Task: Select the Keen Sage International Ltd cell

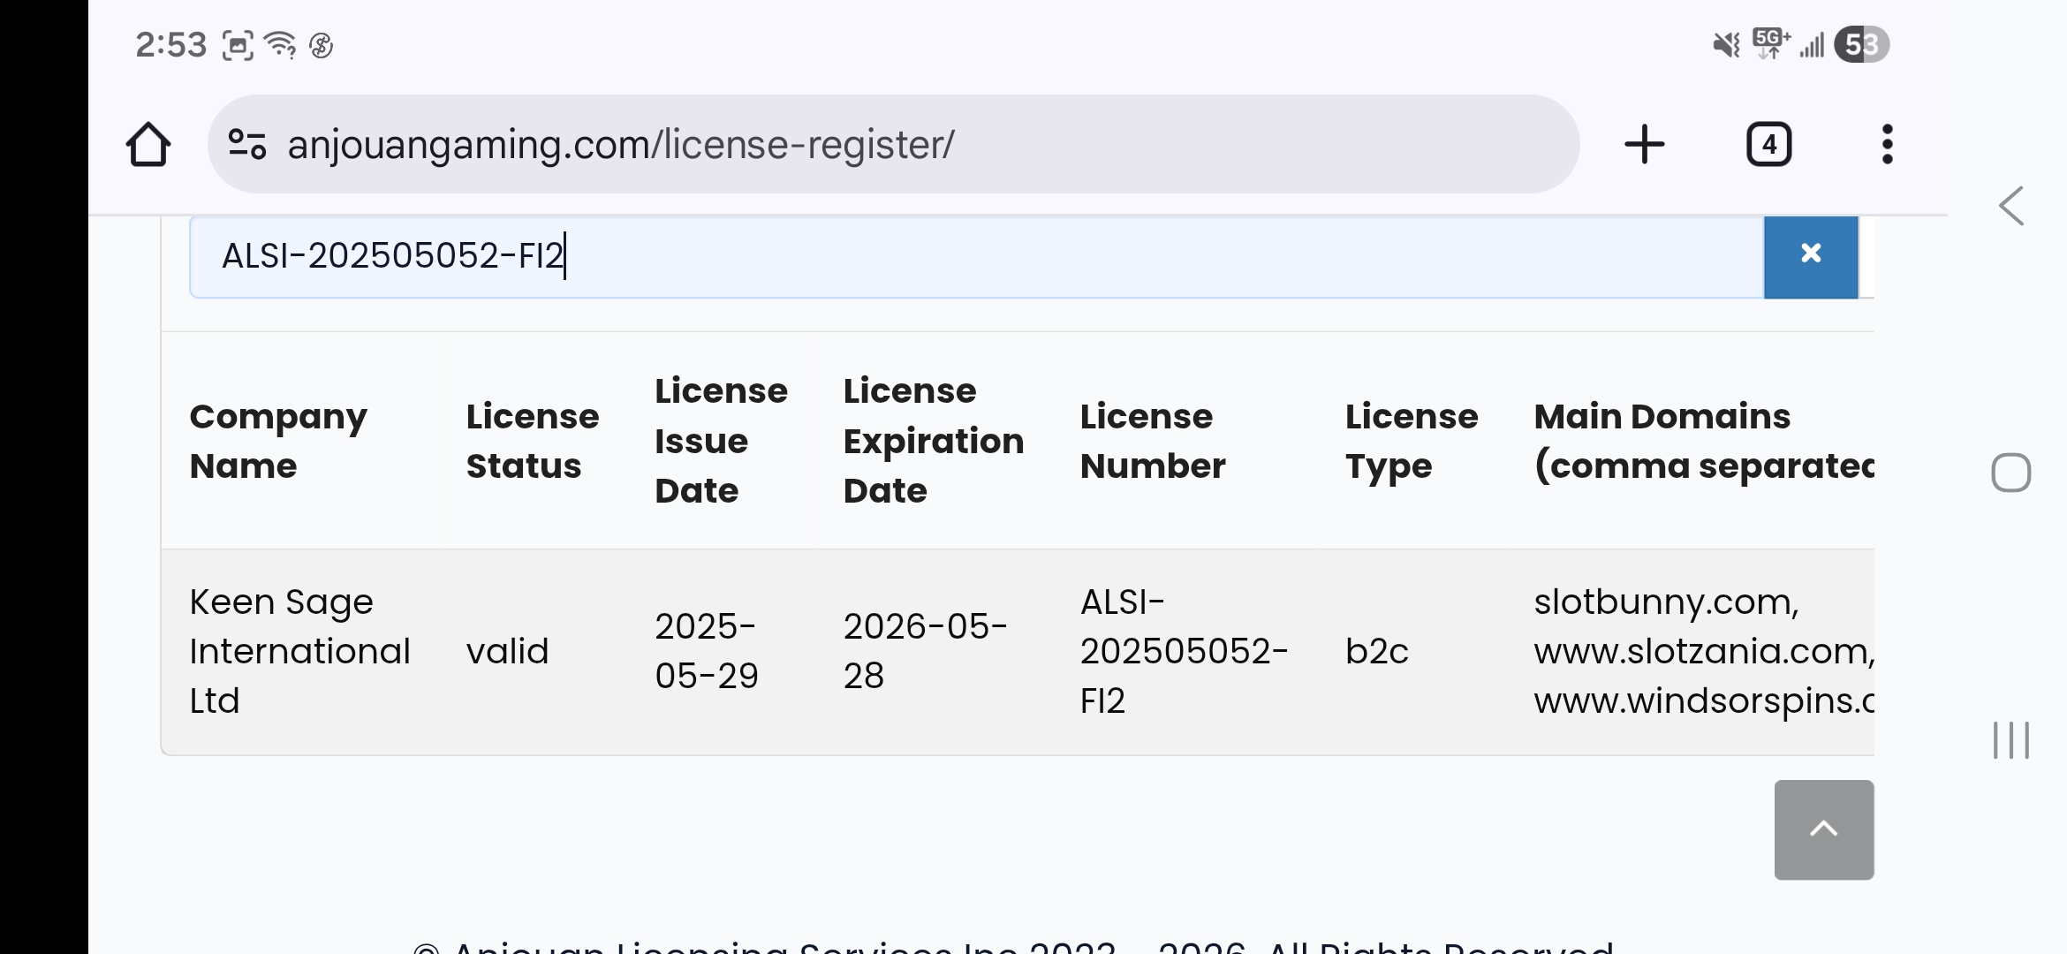Action: click(299, 651)
